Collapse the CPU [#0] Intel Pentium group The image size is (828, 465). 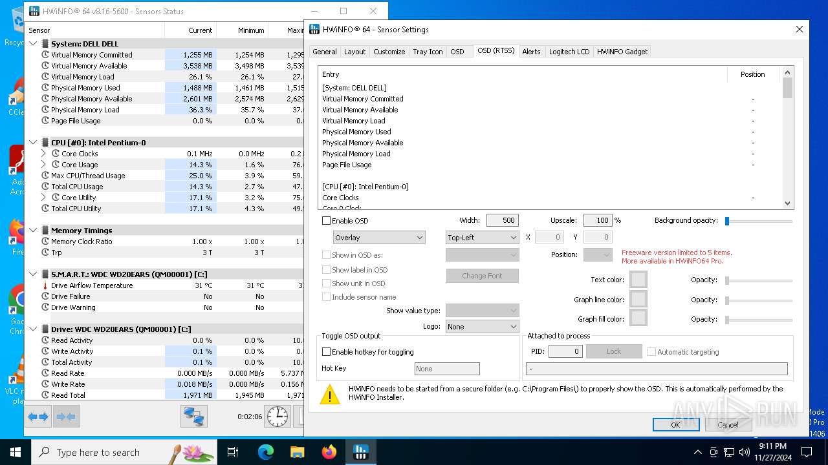click(x=34, y=143)
